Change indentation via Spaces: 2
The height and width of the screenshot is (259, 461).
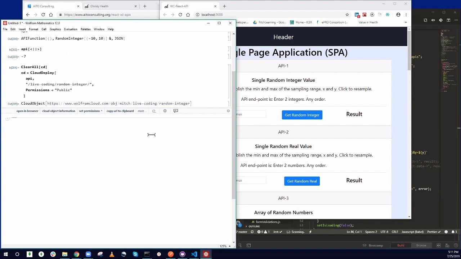click(x=371, y=232)
